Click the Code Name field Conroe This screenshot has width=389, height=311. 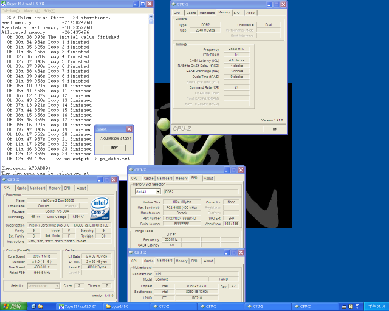click(43, 206)
